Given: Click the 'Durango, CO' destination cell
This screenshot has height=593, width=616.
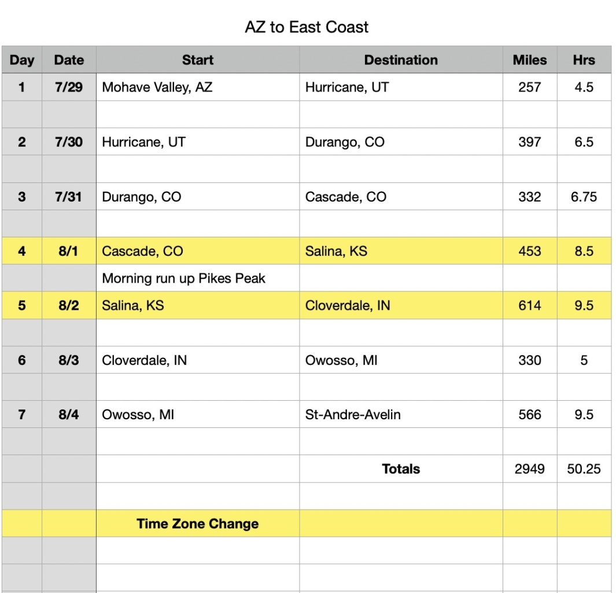Looking at the screenshot, I should [345, 142].
